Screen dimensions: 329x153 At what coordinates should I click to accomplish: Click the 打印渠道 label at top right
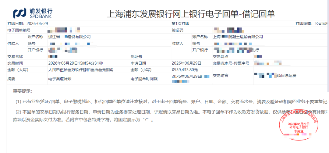click(x=304, y=24)
